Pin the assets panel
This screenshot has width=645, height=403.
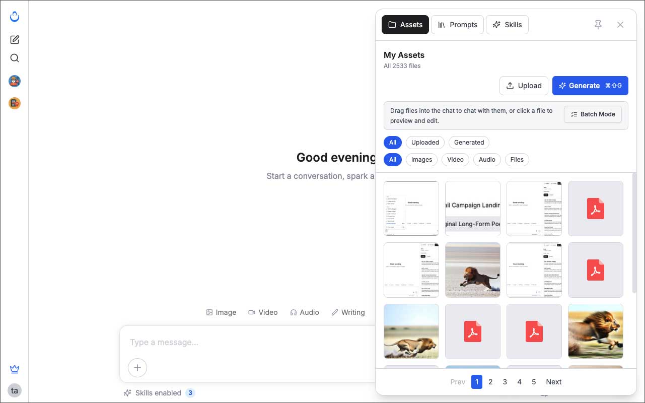598,25
